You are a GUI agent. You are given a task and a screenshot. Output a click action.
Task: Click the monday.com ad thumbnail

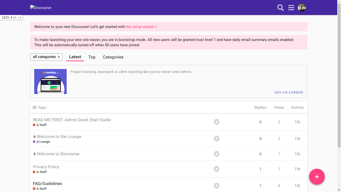tap(50, 81)
